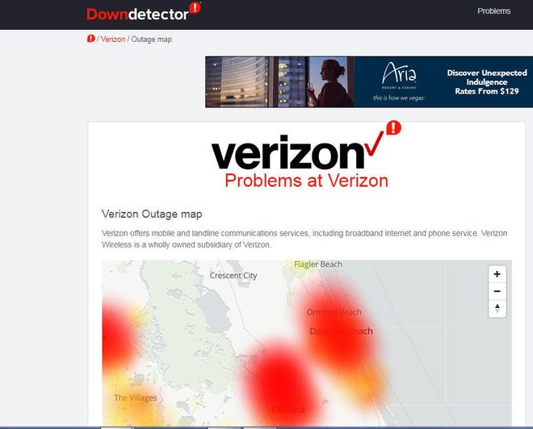Zoom out on the outage map
Image resolution: width=533 pixels, height=429 pixels.
coord(497,291)
